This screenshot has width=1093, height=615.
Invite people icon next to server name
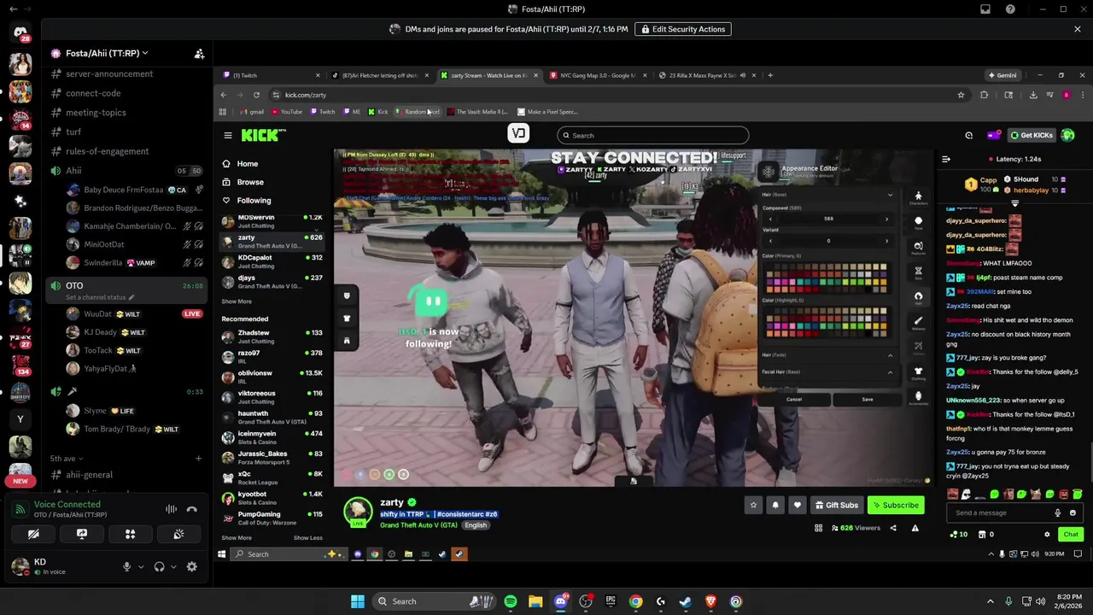(199, 53)
